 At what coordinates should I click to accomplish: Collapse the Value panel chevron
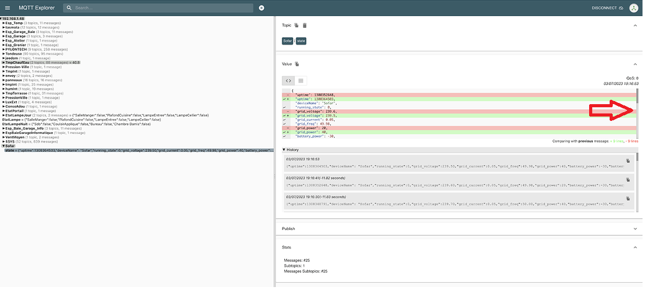tap(635, 64)
